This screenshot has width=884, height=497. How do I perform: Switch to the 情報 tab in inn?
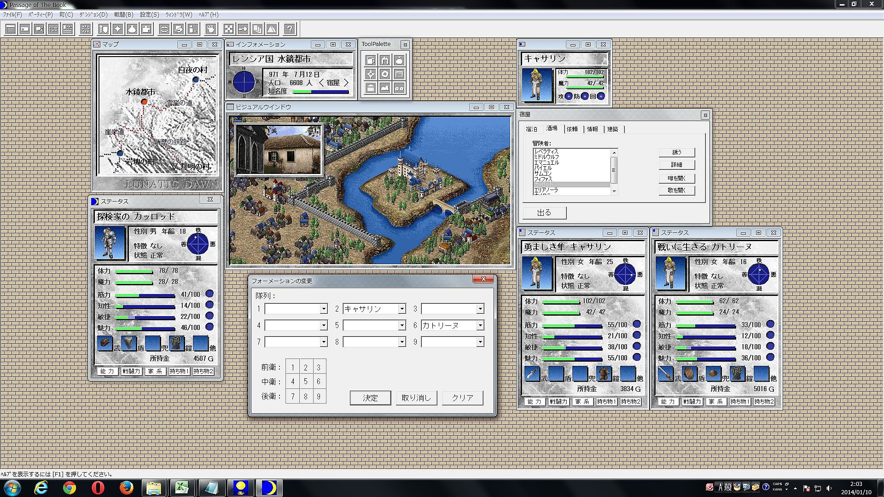(592, 129)
